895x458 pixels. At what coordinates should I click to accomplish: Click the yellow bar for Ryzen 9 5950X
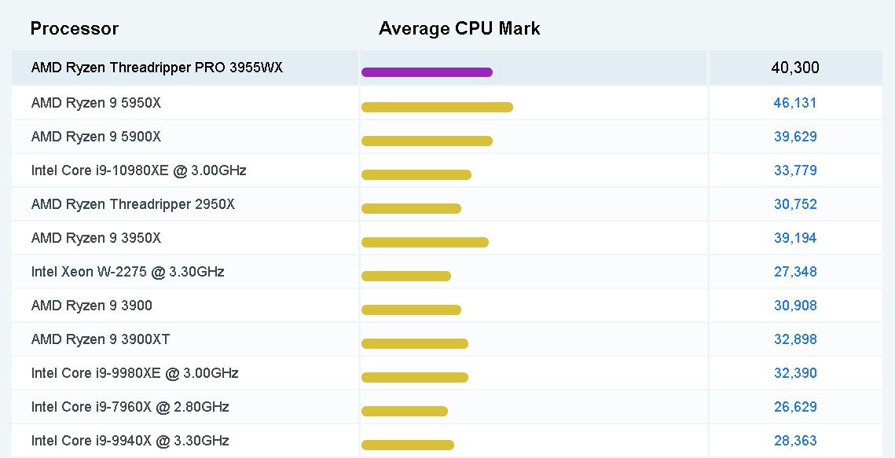(437, 107)
